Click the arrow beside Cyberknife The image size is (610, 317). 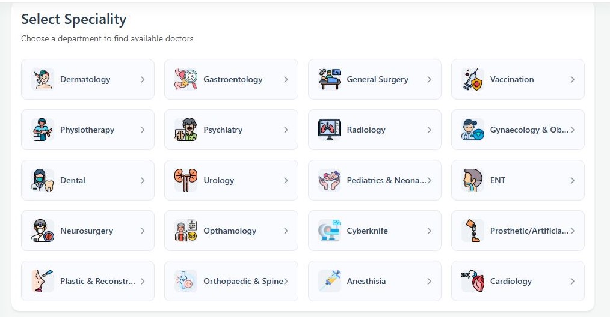tap(429, 231)
